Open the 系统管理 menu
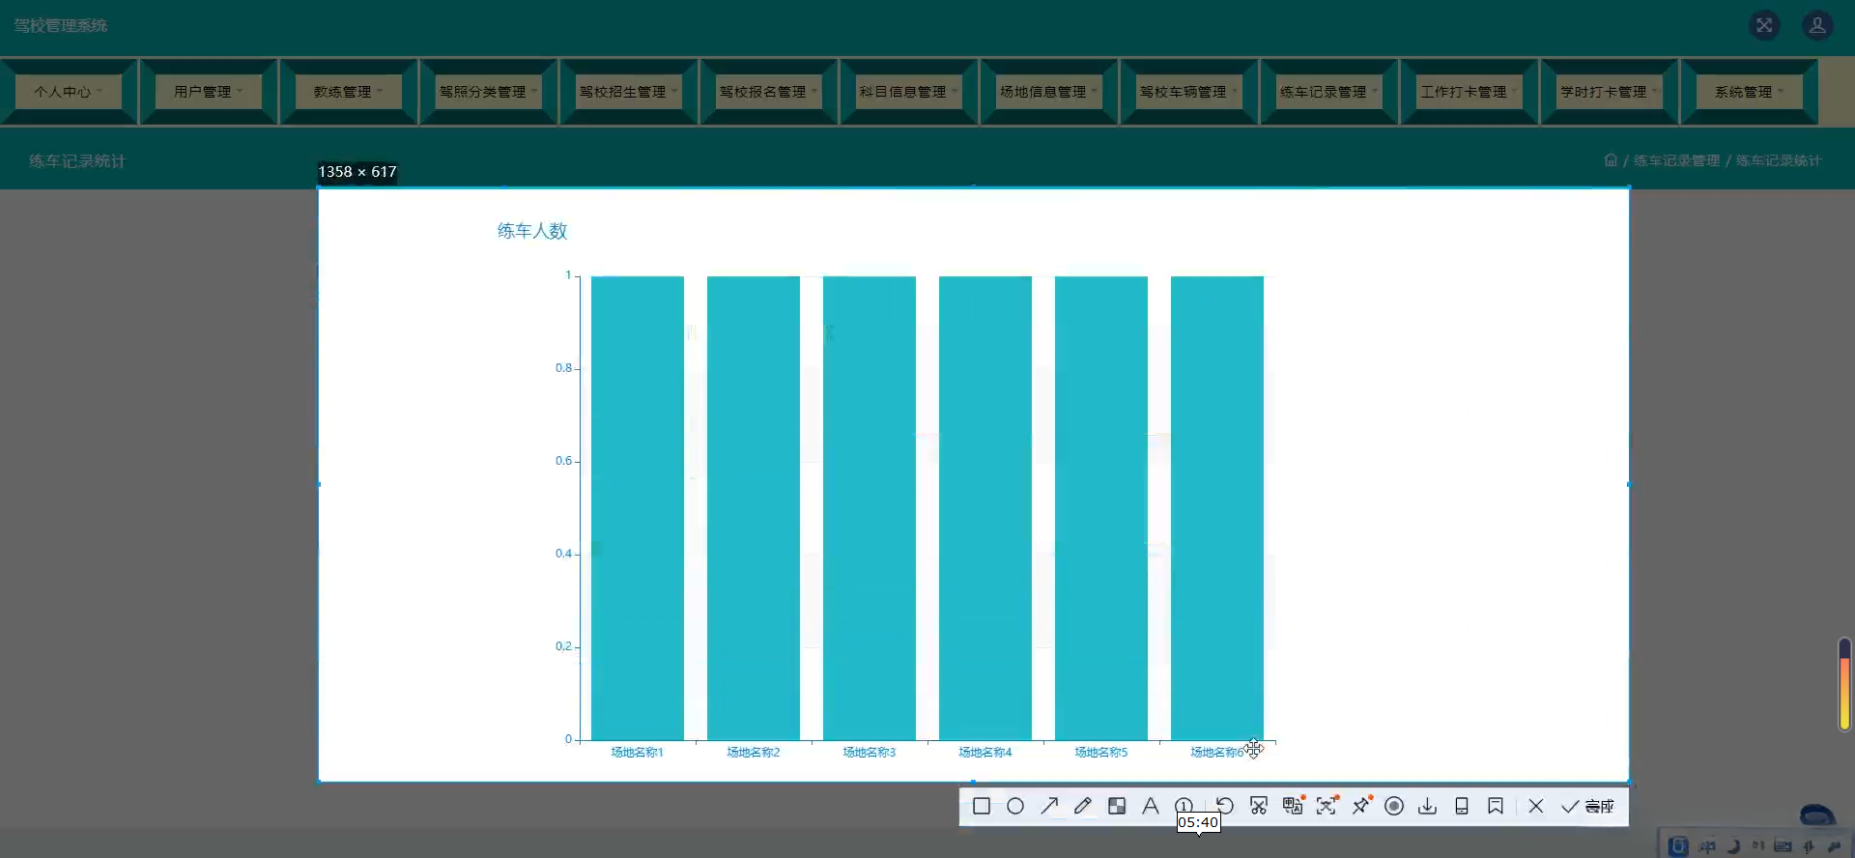Screen dimensions: 1855x858 coord(1750,92)
